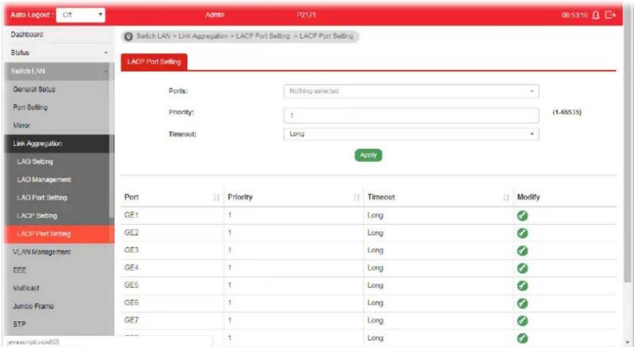
Task: Select the LACP Port Setting tab
Action: pyautogui.click(x=154, y=61)
